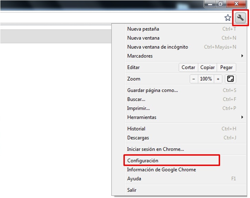Image resolution: width=250 pixels, height=198 pixels.
Task: Select Iniciar sesión en Chrome...
Action: (155, 149)
